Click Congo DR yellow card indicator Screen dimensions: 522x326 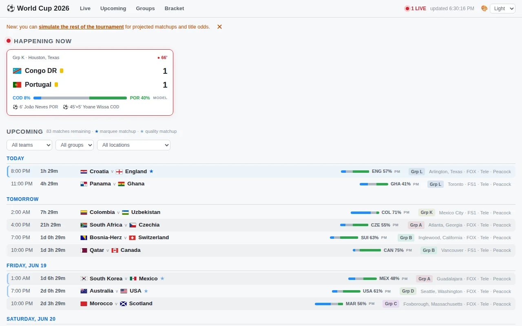click(x=62, y=71)
